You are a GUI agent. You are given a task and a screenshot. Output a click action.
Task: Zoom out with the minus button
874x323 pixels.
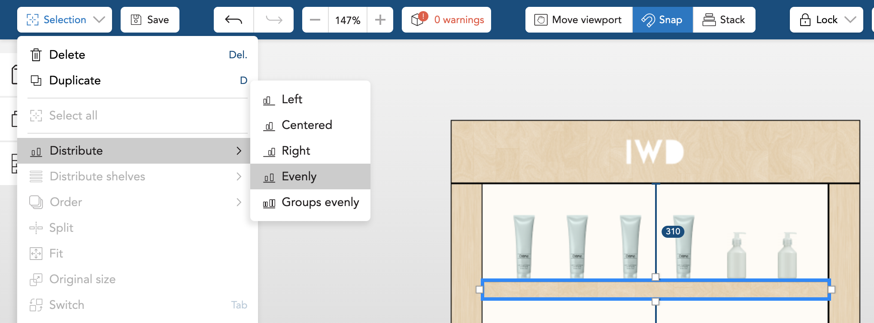[x=315, y=20]
